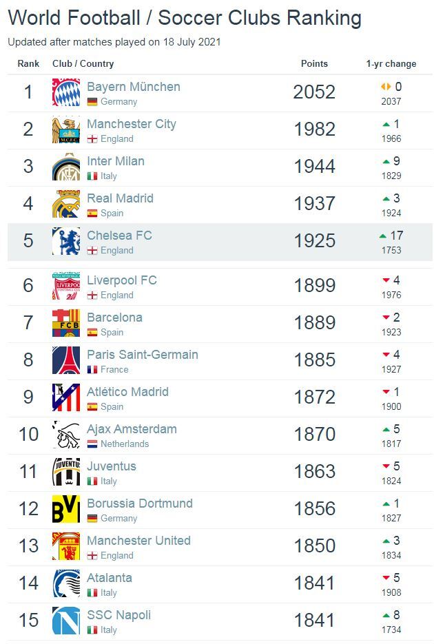This screenshot has height=644, width=434.
Task: Click the Ajax Amsterdam crest
Action: point(66,435)
